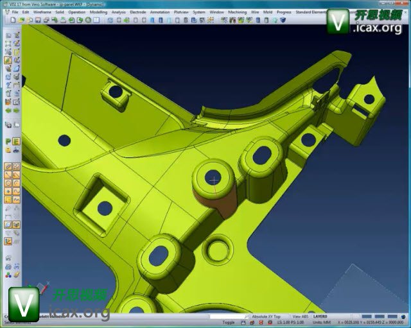
Task: Click the Toggle button in status bar
Action: (229, 322)
